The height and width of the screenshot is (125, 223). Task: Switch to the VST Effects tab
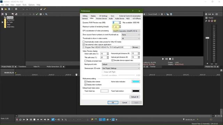point(137,18)
